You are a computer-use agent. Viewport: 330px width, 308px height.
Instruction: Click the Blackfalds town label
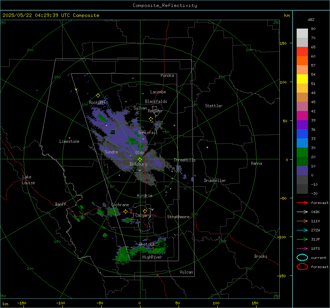coord(156,101)
